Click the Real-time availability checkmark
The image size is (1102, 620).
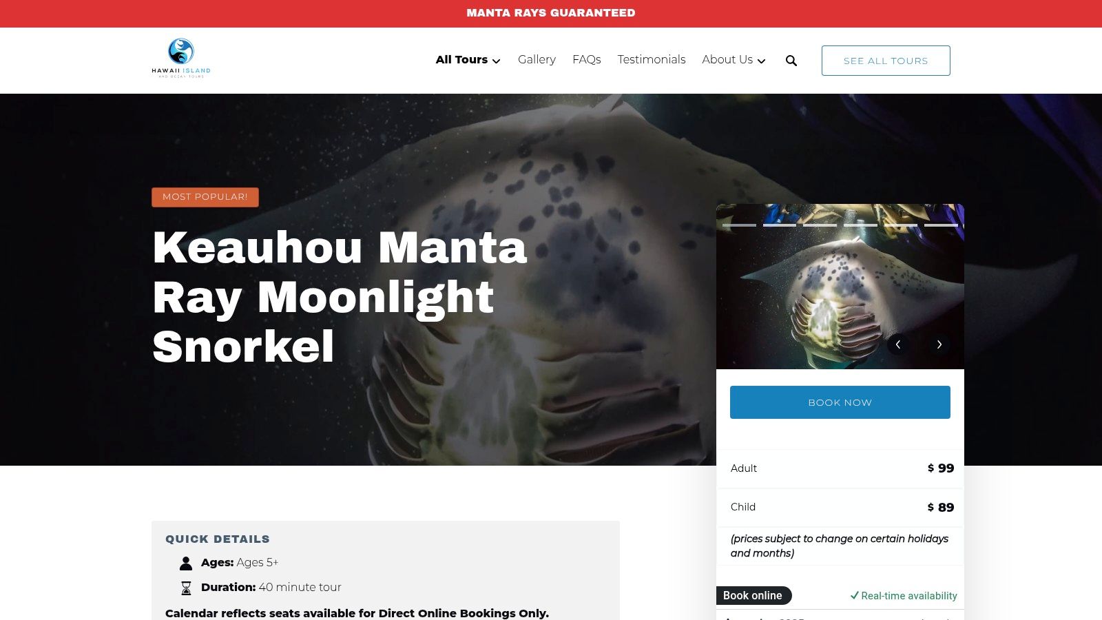pos(855,595)
